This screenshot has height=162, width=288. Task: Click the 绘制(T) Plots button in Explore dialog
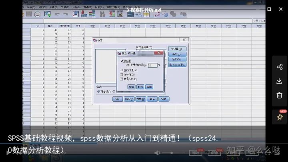click(x=177, y=54)
